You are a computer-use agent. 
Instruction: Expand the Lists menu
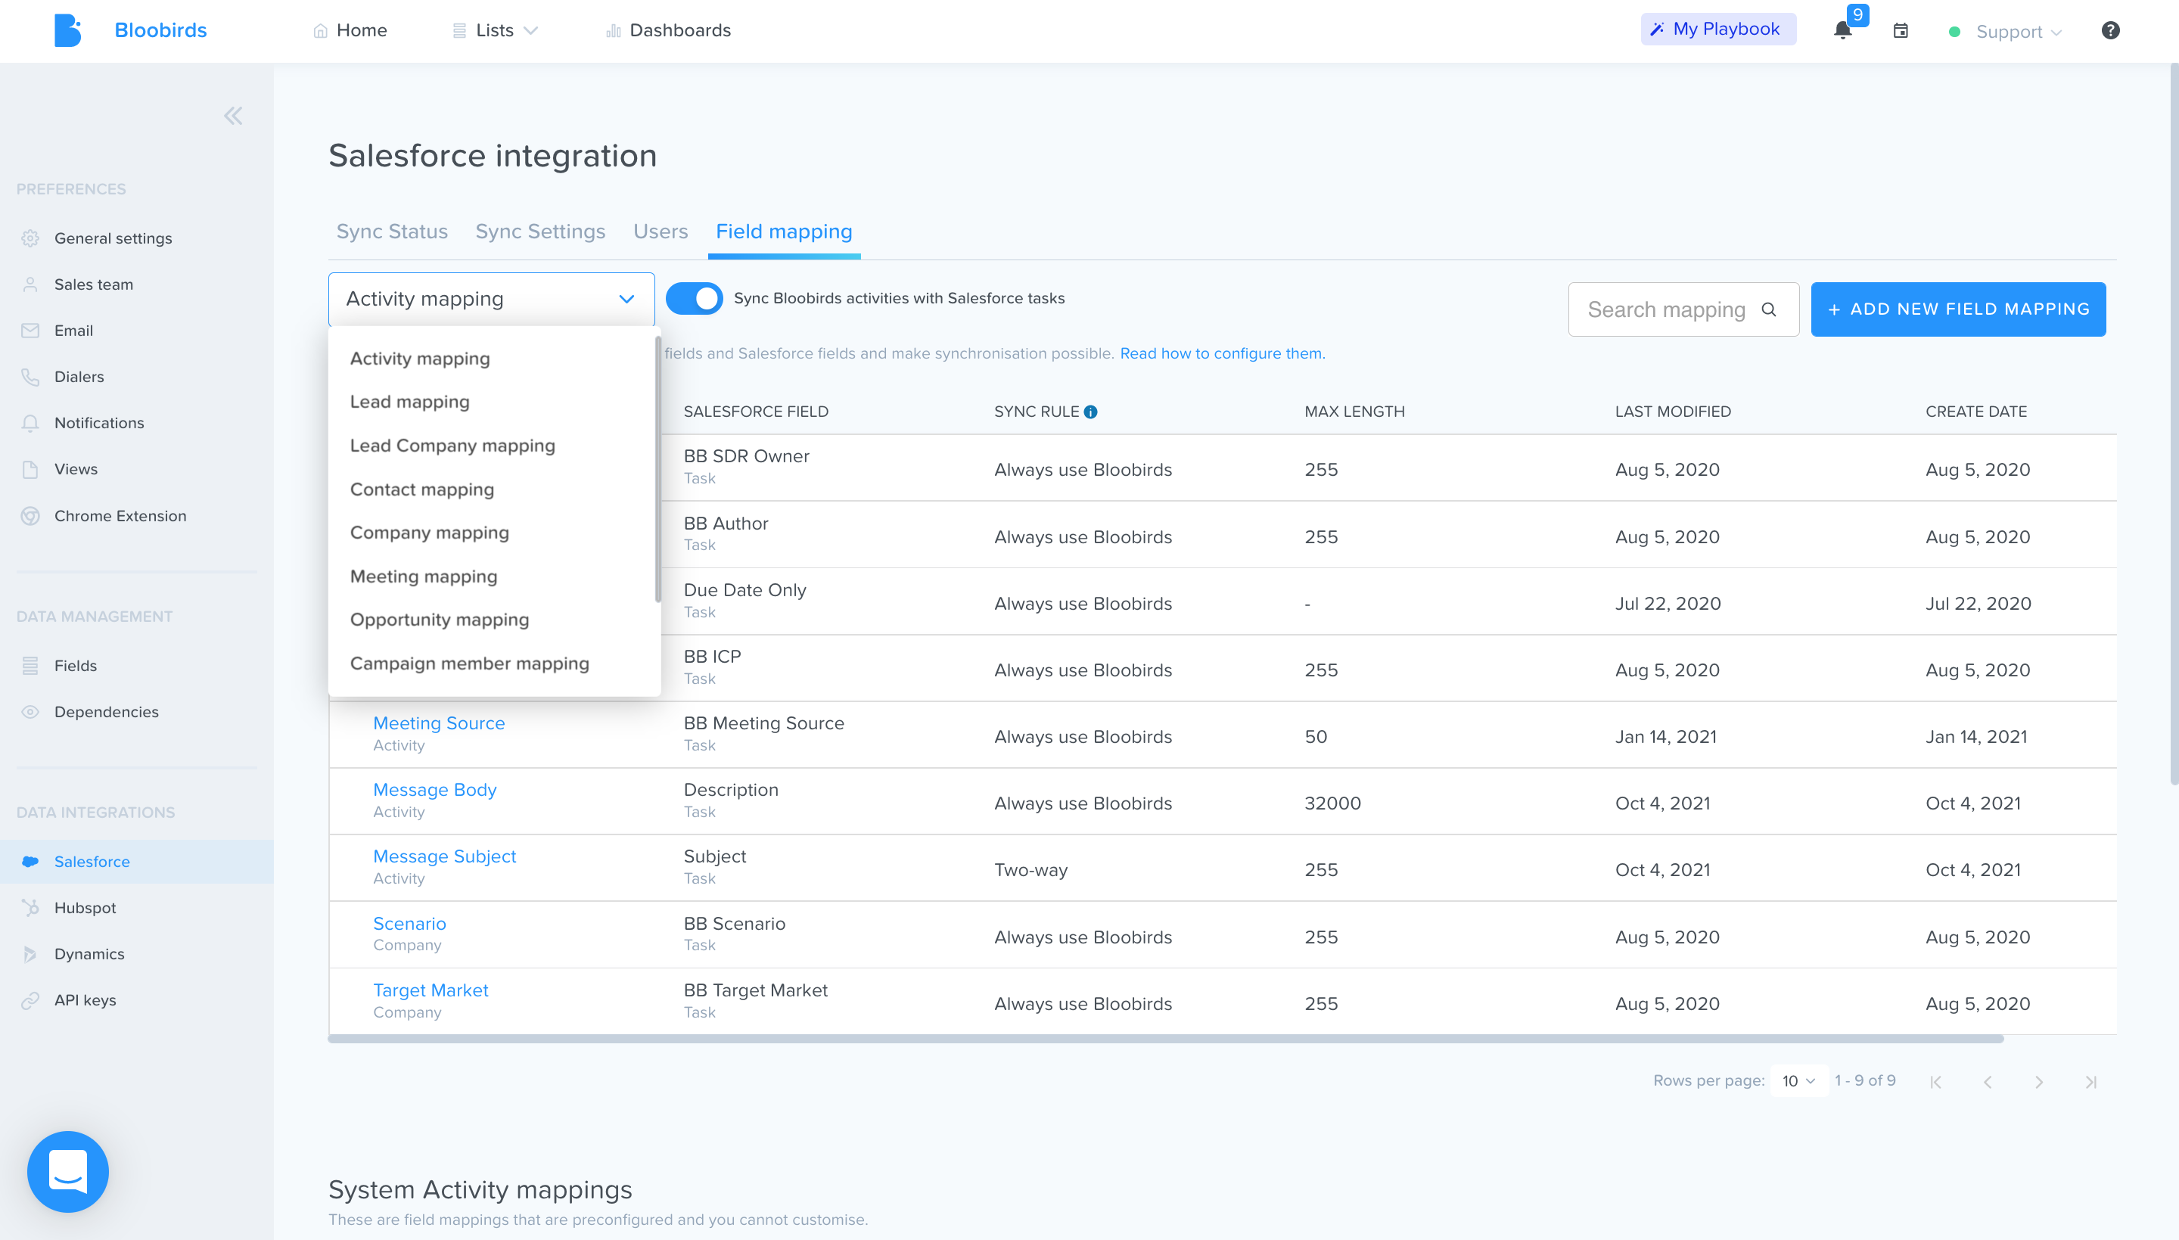click(495, 31)
